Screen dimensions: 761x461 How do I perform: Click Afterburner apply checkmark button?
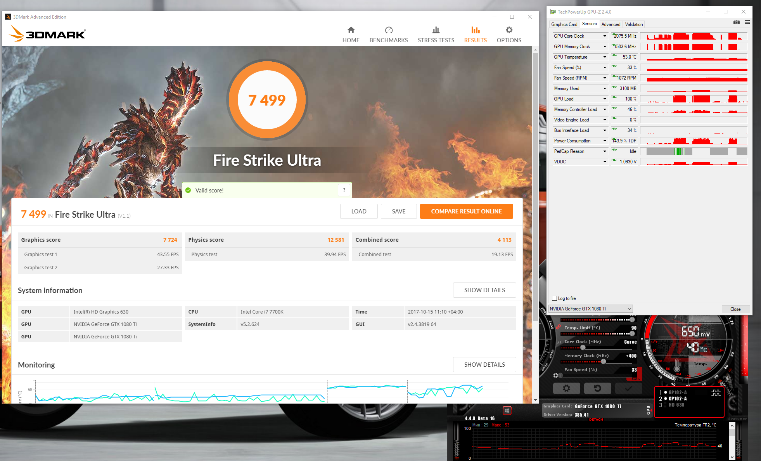pyautogui.click(x=628, y=388)
